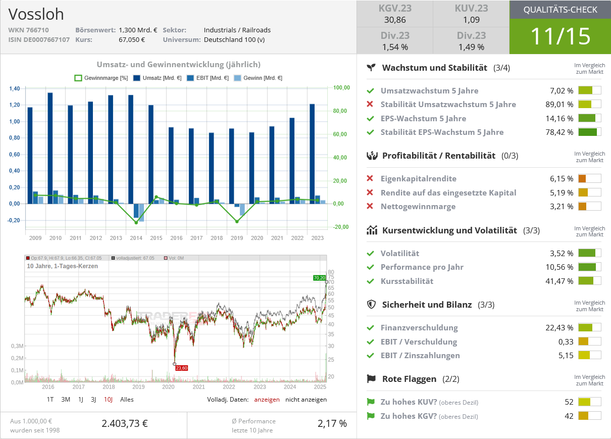611x439 pixels.
Task: Click the 23,60 low price marker
Action: pos(181,368)
